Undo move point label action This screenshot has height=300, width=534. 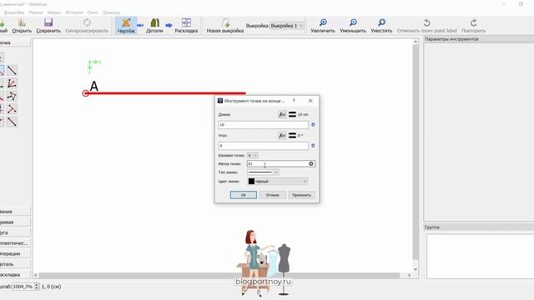coord(426,26)
